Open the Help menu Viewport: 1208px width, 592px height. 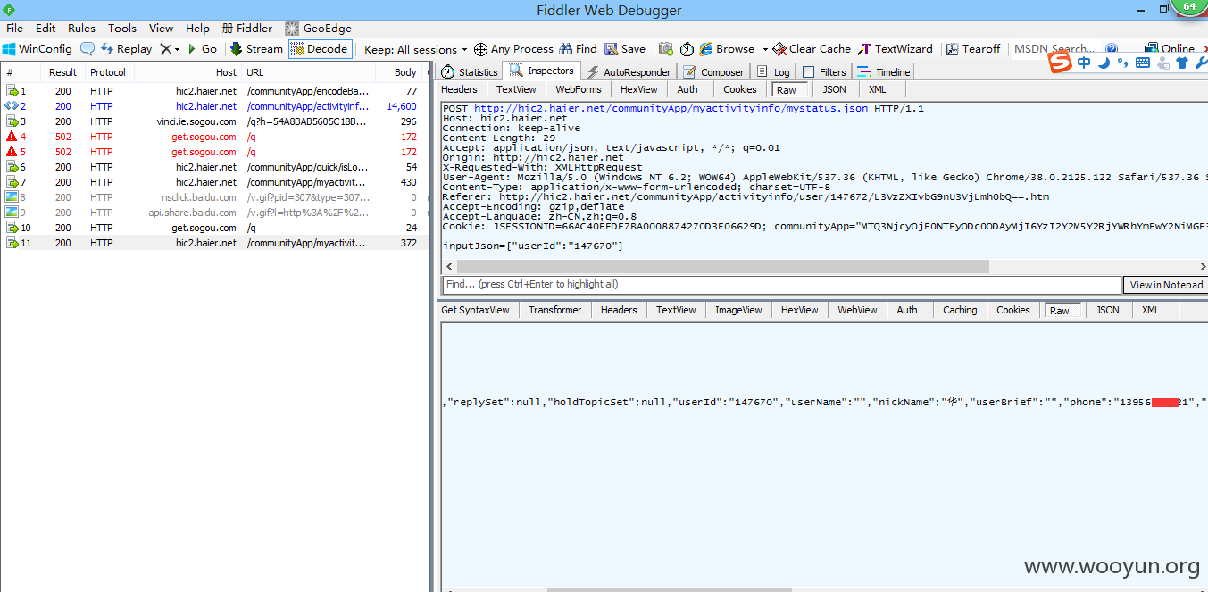197,28
